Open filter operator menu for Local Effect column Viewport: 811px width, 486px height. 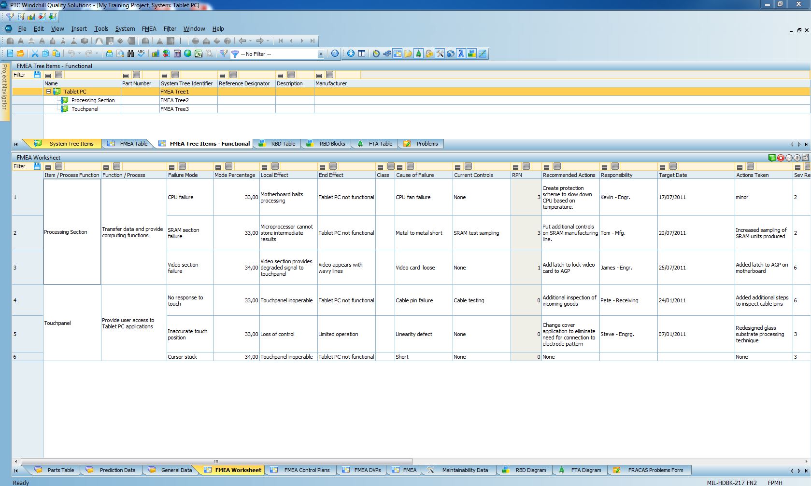tap(264, 167)
